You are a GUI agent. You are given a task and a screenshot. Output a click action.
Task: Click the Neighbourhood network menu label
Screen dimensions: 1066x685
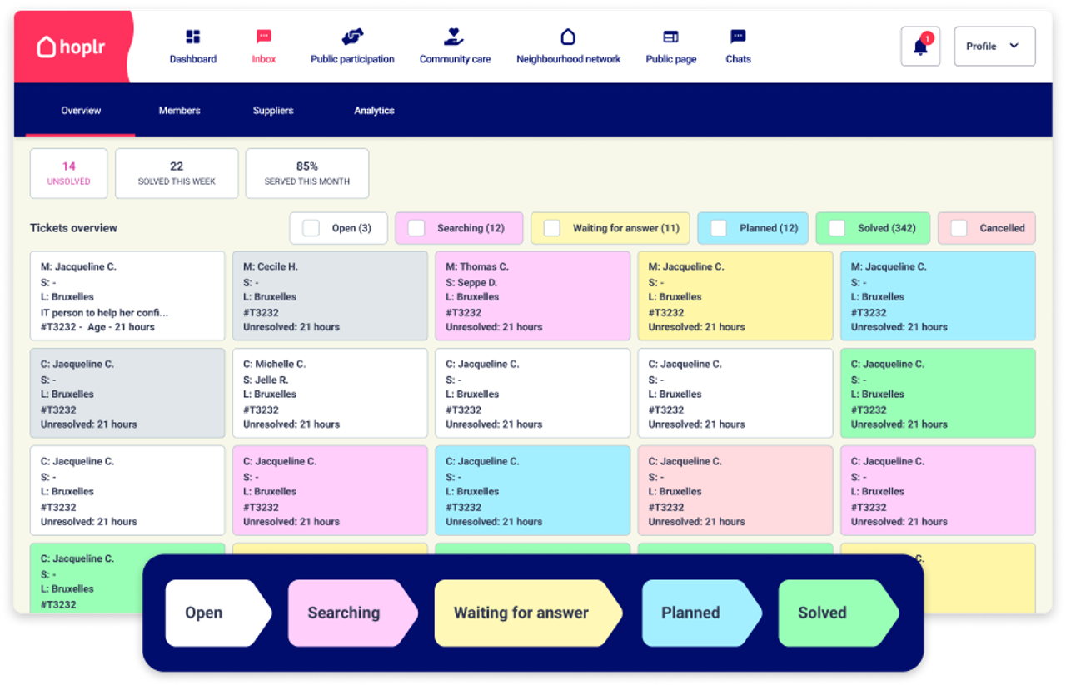pyautogui.click(x=568, y=59)
